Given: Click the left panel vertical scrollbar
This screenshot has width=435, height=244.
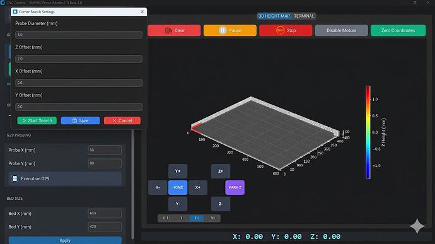Looking at the screenshot, I should point(132,183).
